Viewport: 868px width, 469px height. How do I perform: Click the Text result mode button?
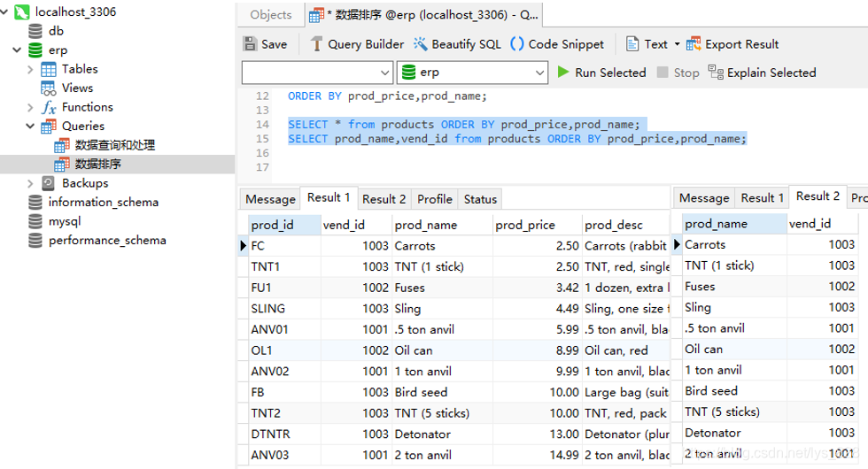click(x=647, y=44)
